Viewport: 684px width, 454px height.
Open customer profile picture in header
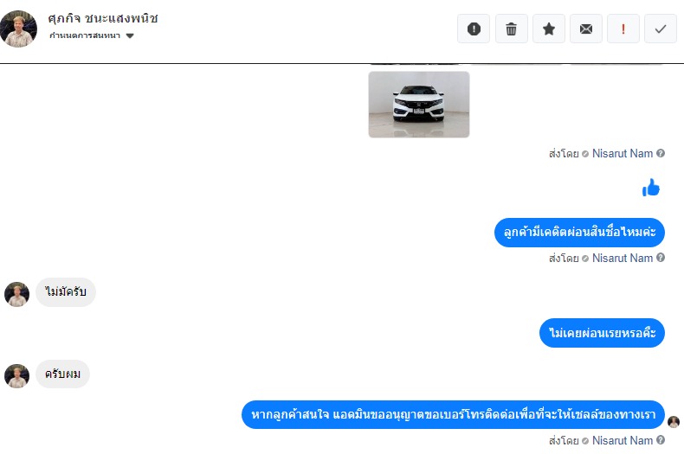(x=18, y=29)
